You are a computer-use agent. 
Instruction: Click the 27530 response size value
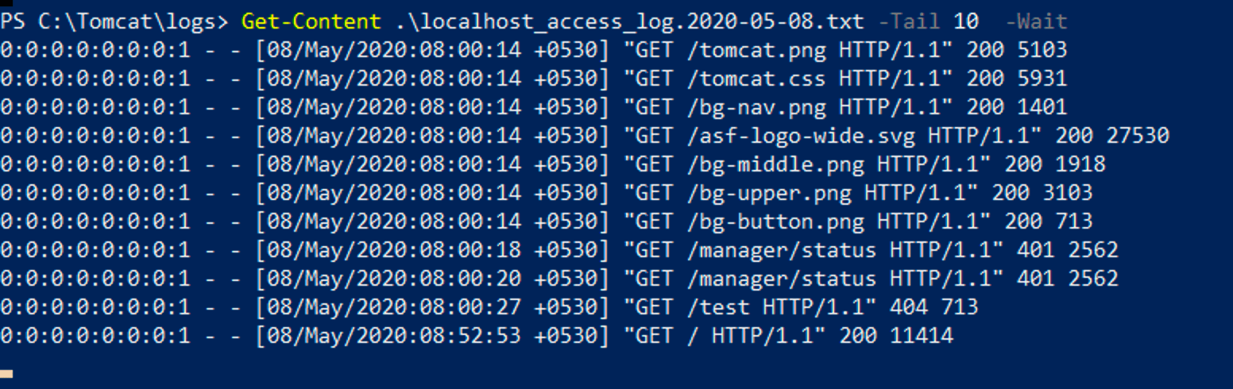[1138, 136]
